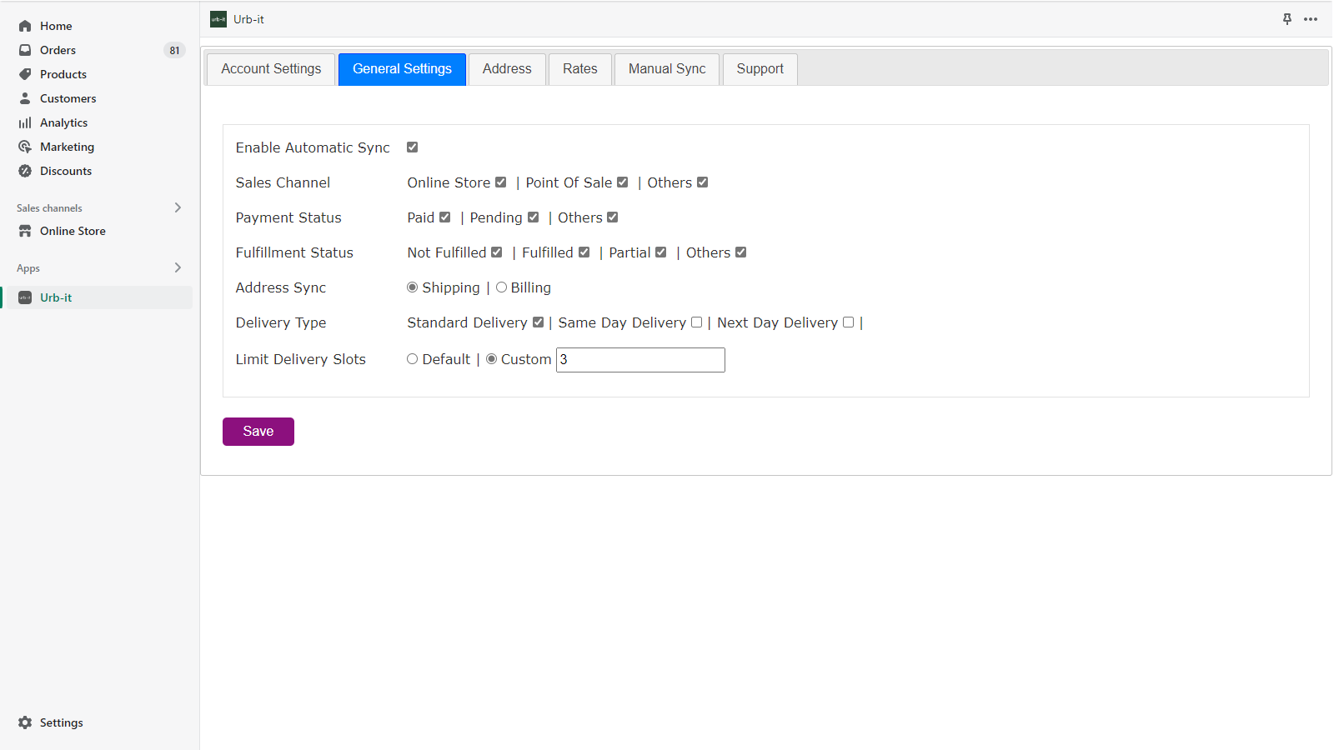Image resolution: width=1334 pixels, height=750 pixels.
Task: Click the Customers sidebar icon
Action: click(26, 98)
